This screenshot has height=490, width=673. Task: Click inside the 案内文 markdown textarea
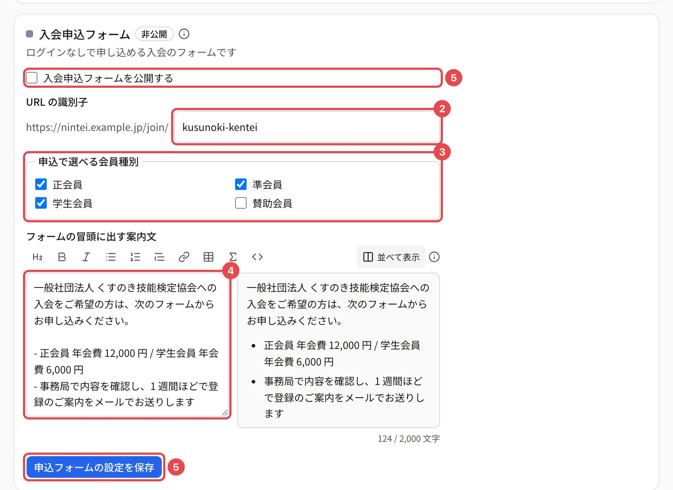pyautogui.click(x=127, y=345)
